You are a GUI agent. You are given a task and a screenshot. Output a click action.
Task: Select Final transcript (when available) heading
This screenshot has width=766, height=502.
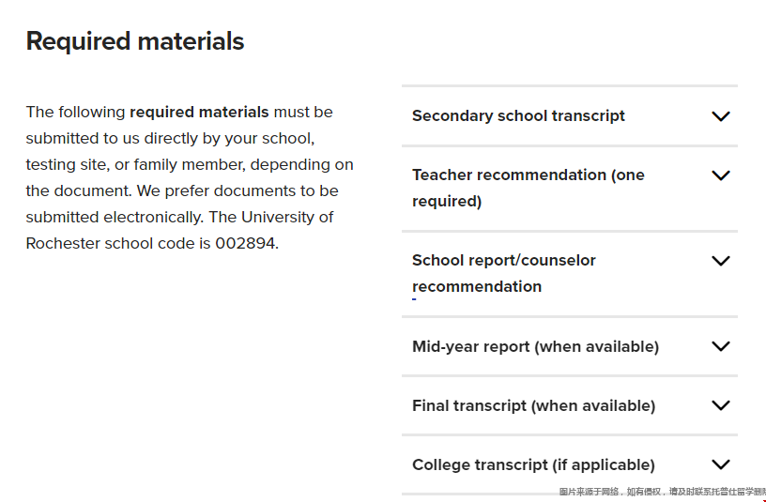point(533,405)
